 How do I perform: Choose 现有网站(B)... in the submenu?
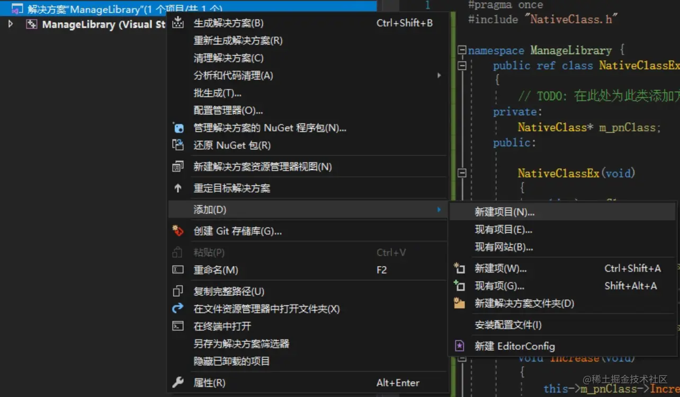tap(562, 247)
